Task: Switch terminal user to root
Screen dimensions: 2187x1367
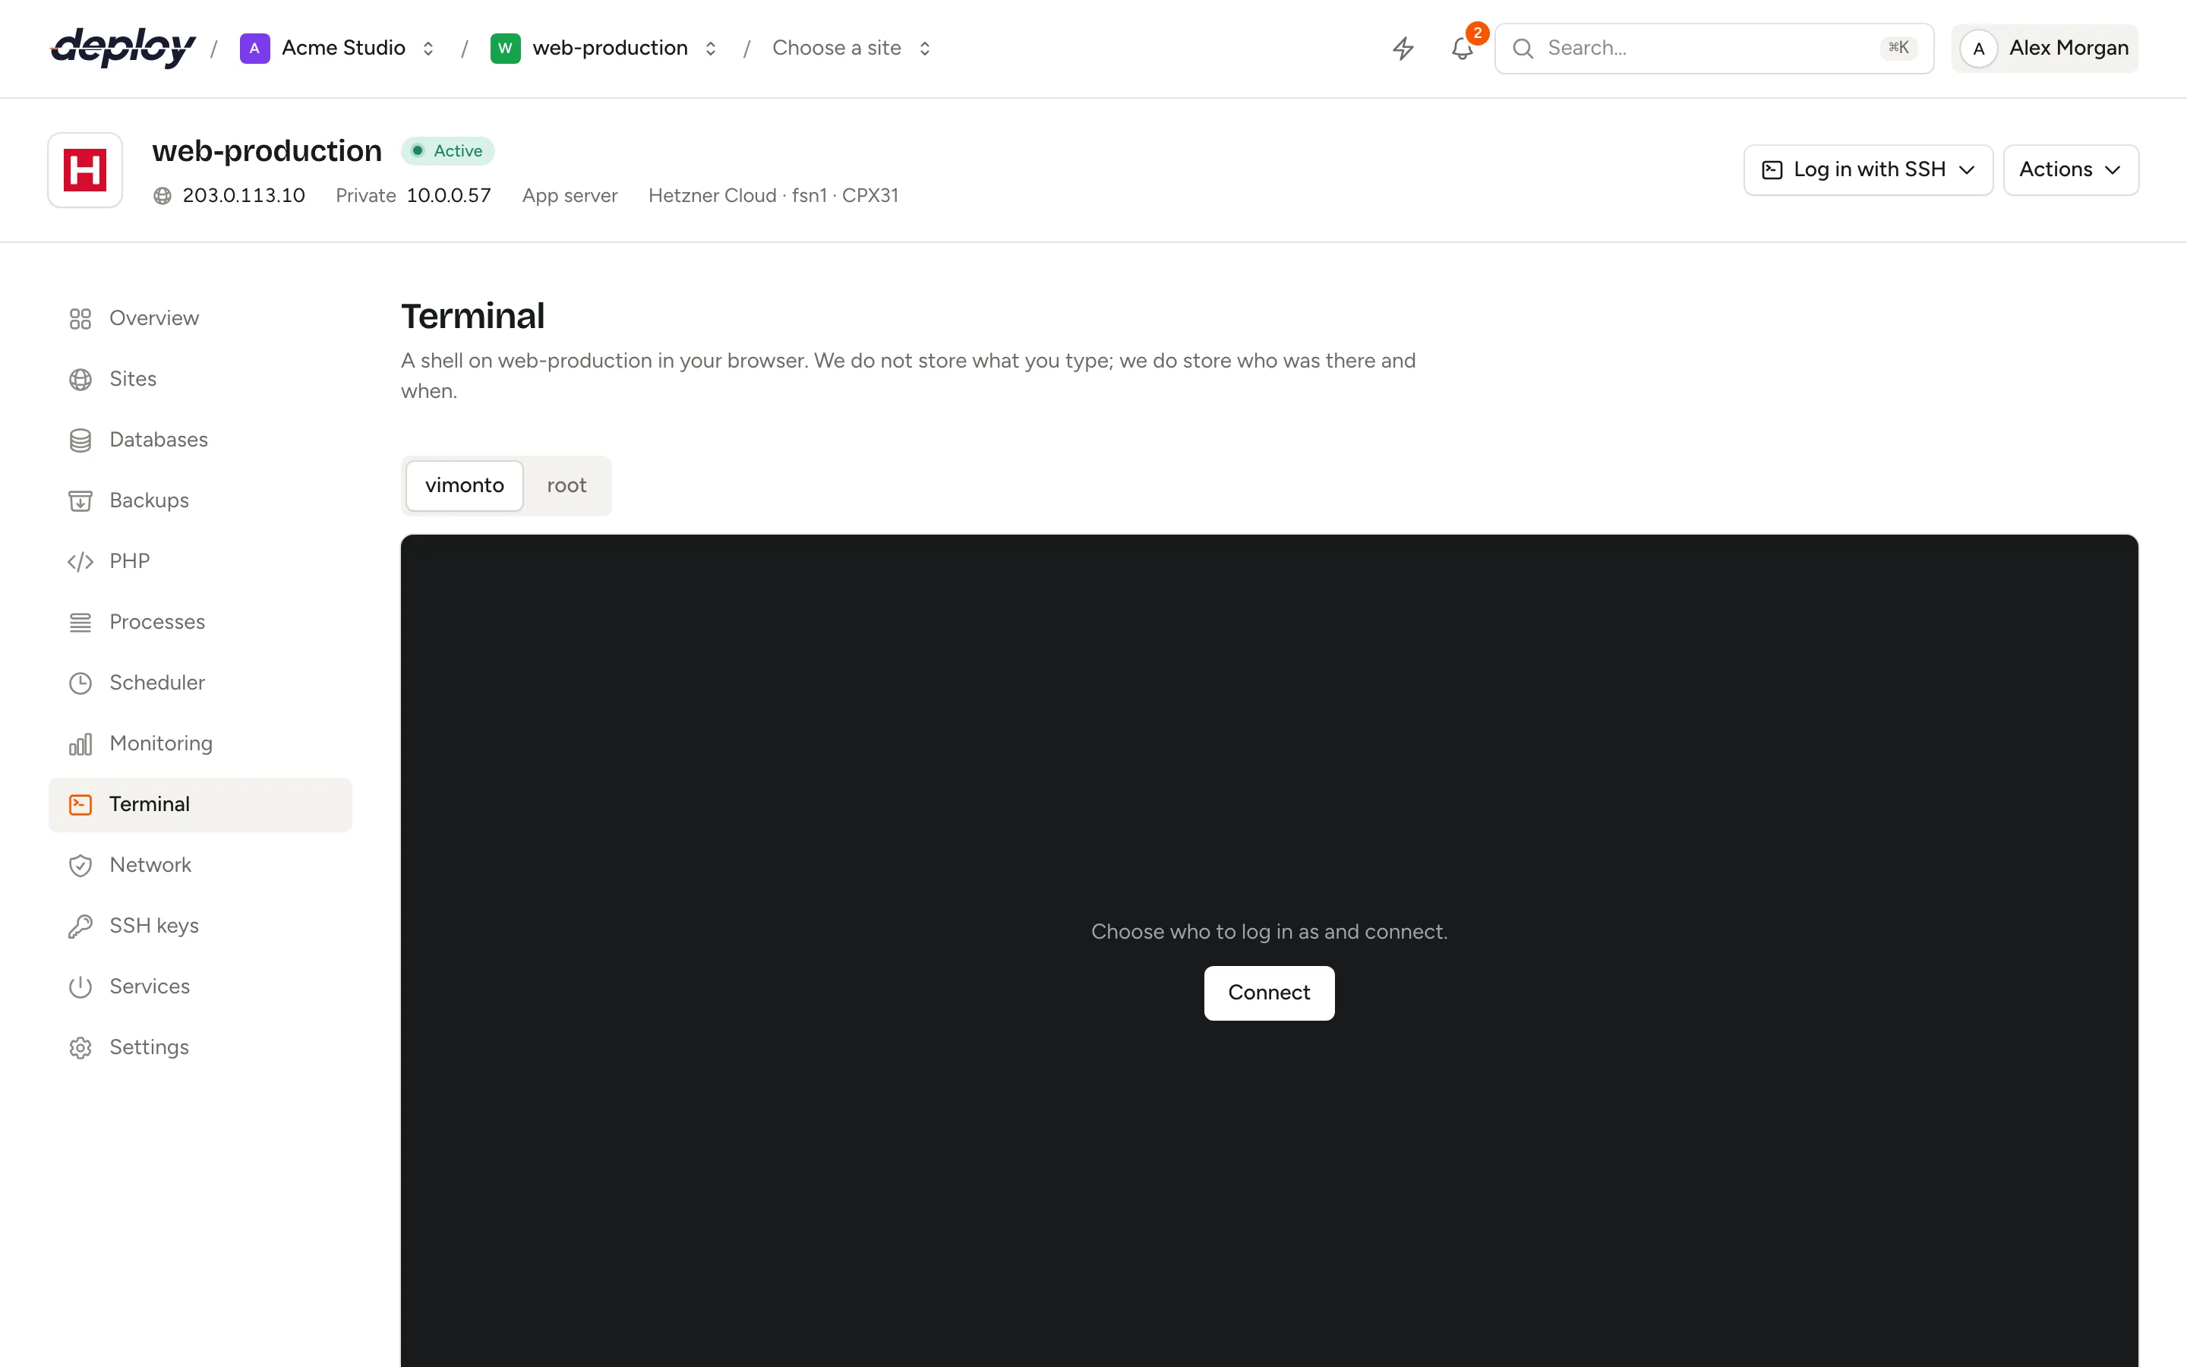Action: pyautogui.click(x=566, y=485)
